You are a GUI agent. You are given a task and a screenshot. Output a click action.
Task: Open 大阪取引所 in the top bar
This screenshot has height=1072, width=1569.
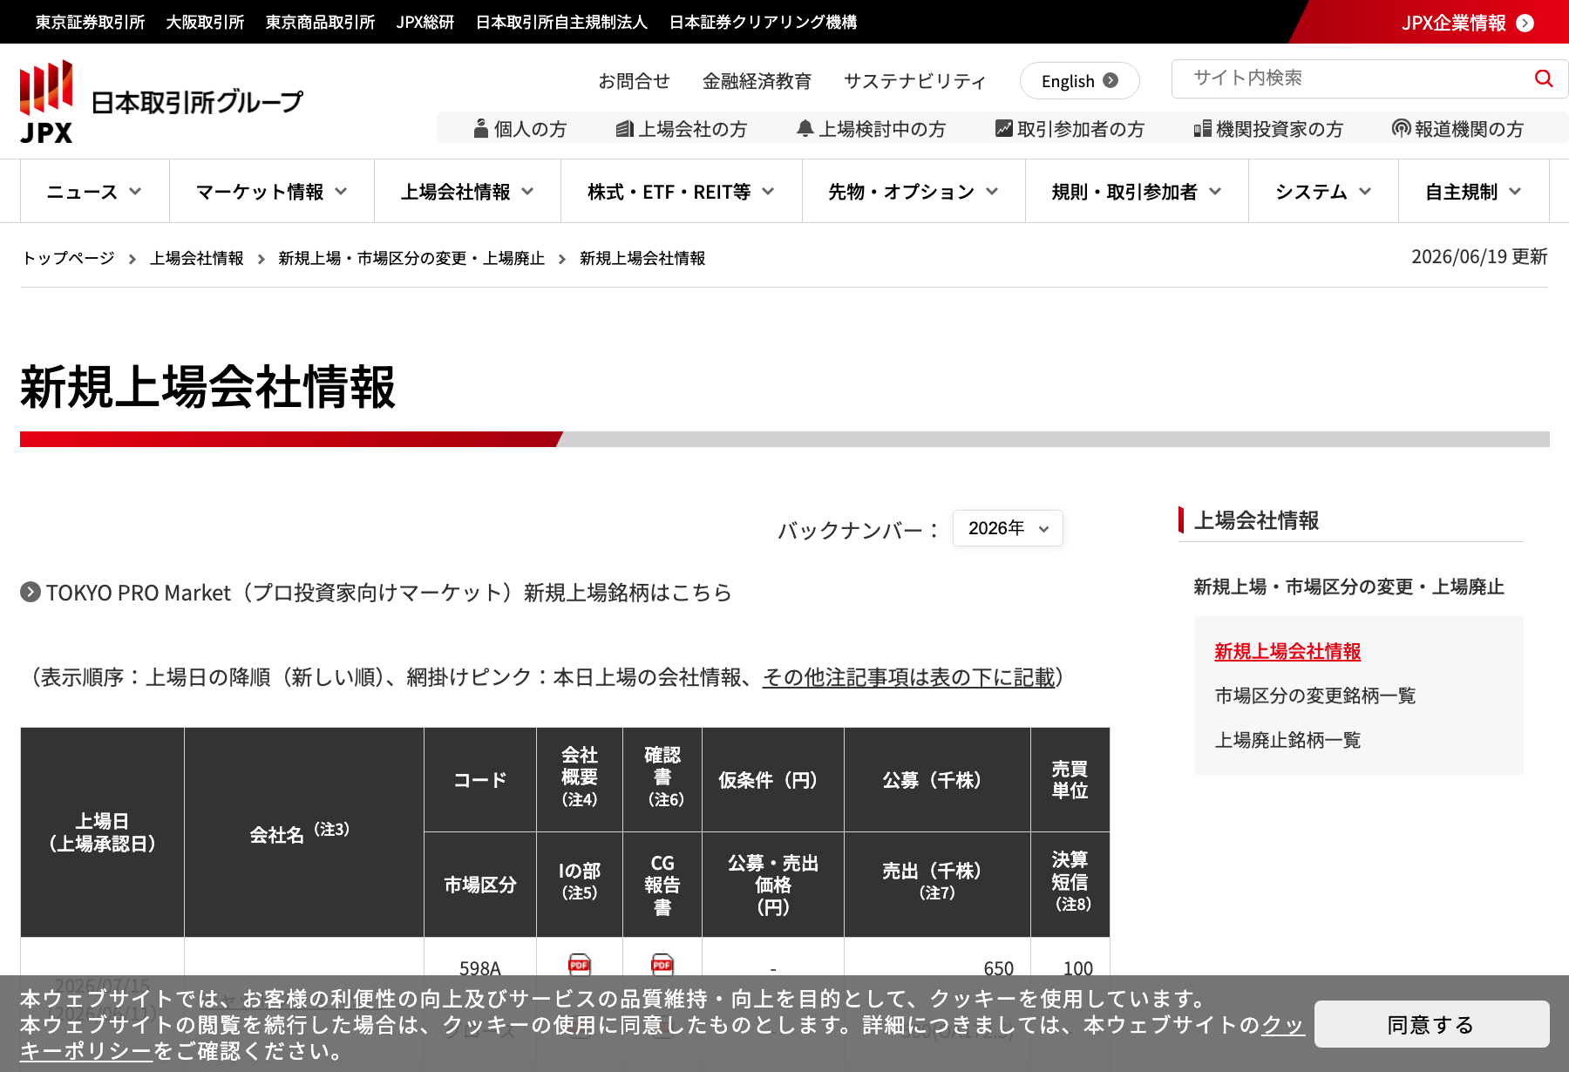click(205, 22)
